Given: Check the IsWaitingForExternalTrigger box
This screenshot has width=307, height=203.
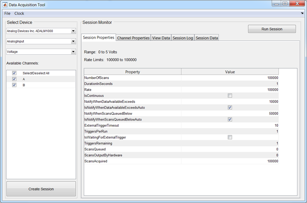Looking at the screenshot, I should [230, 137].
